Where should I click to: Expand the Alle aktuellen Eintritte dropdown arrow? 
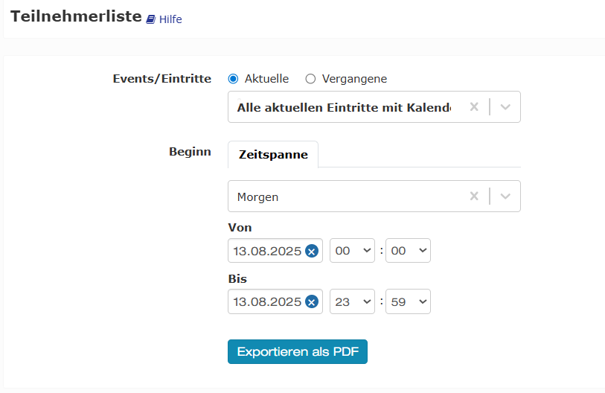coord(505,107)
